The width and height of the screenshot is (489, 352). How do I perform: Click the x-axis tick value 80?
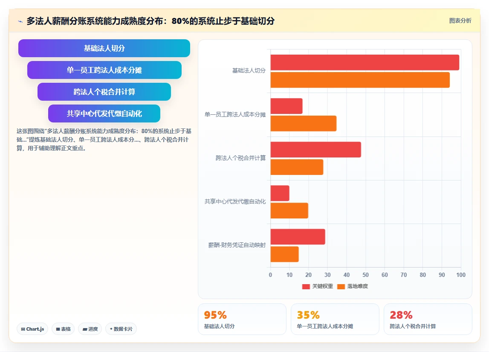[422, 275]
